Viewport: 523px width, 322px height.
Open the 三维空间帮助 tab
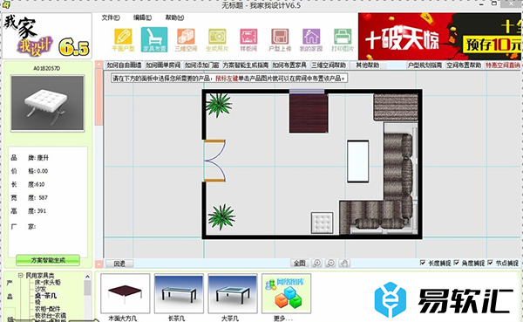tap(329, 65)
